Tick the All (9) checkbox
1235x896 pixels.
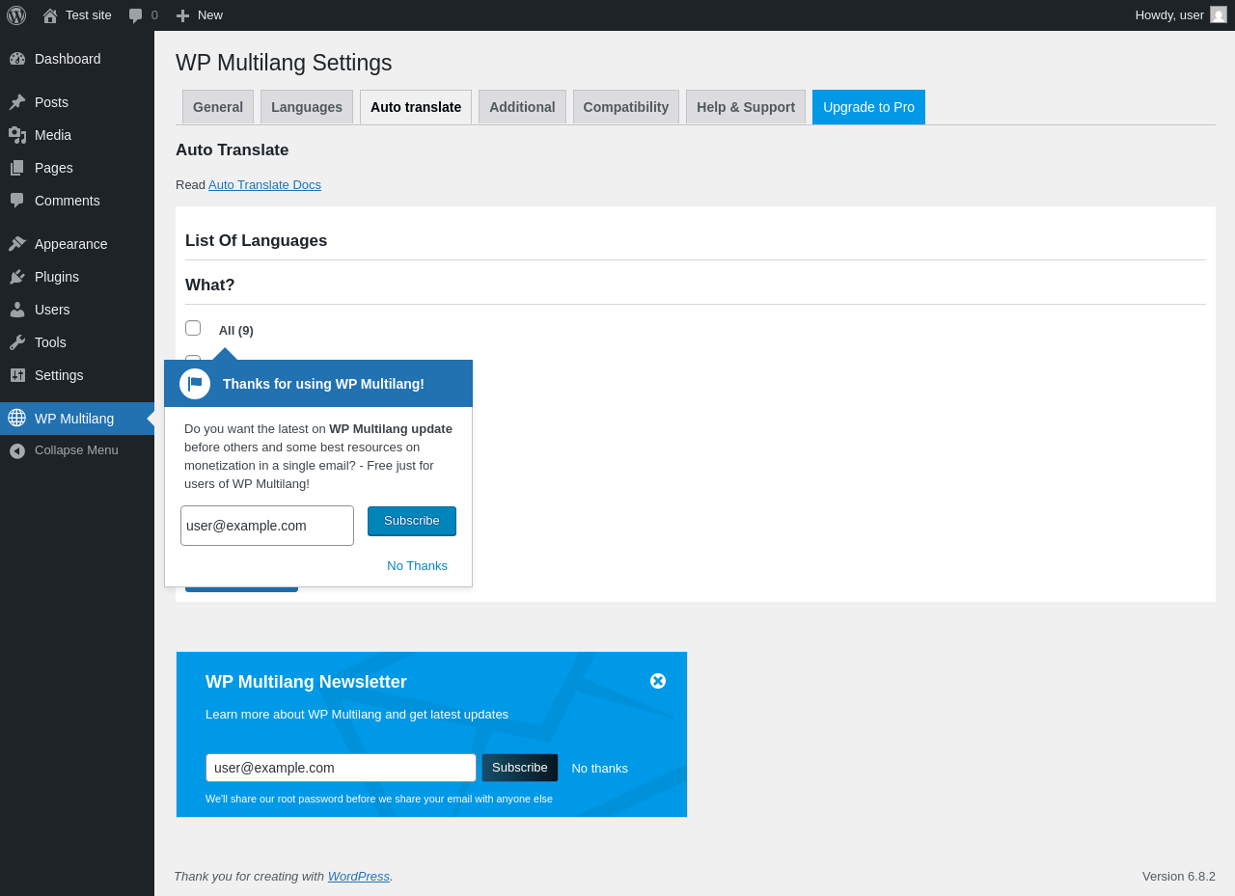click(x=193, y=328)
